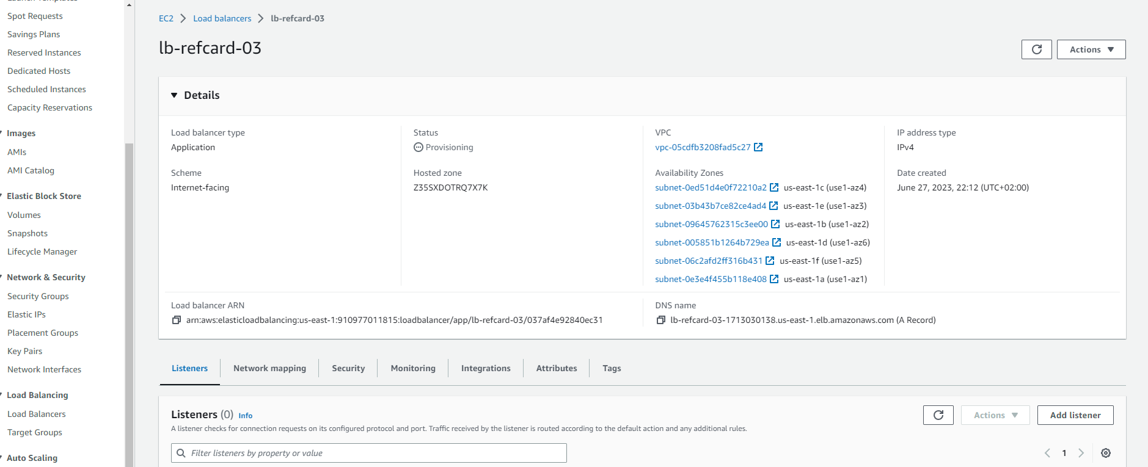The width and height of the screenshot is (1148, 467).
Task: Open the Listeners Actions dropdown
Action: pyautogui.click(x=995, y=415)
